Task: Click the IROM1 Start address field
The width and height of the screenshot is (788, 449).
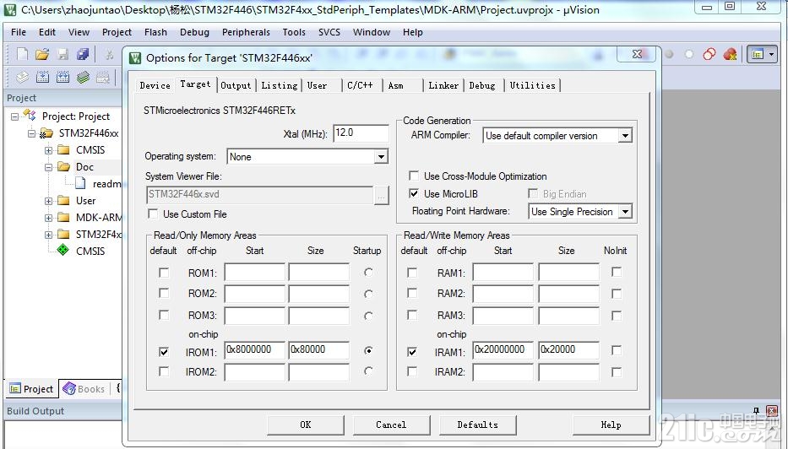Action: (254, 350)
